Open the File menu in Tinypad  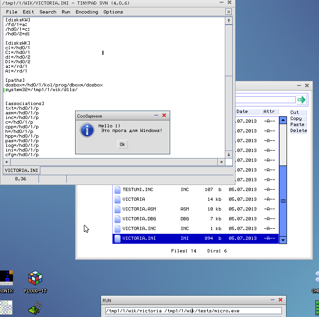[12, 12]
